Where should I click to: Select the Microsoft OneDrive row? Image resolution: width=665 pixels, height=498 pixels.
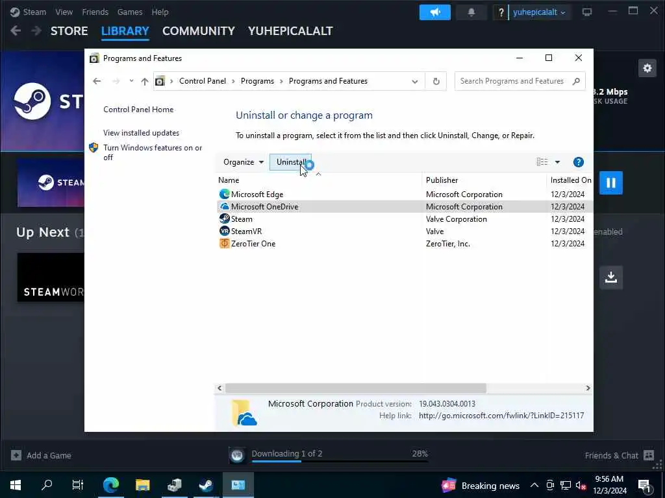405,207
